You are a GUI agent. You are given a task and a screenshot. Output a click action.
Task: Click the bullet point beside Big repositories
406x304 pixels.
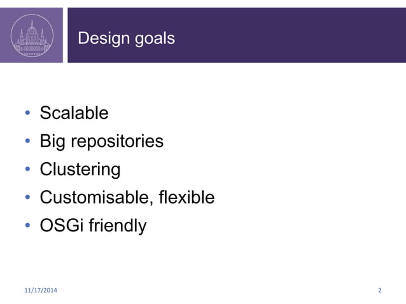(x=28, y=141)
